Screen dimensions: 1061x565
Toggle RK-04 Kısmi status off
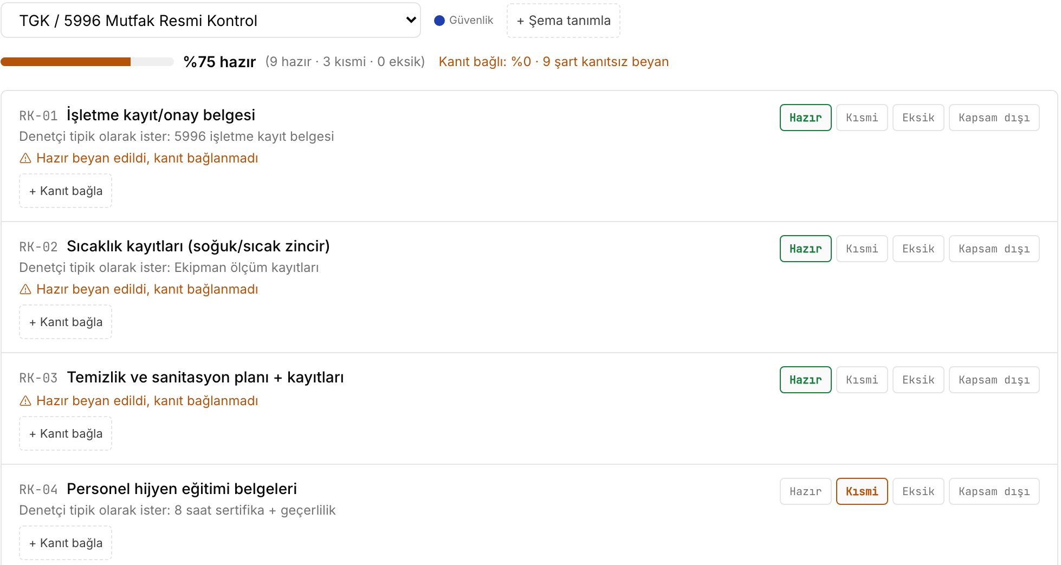[x=862, y=491]
